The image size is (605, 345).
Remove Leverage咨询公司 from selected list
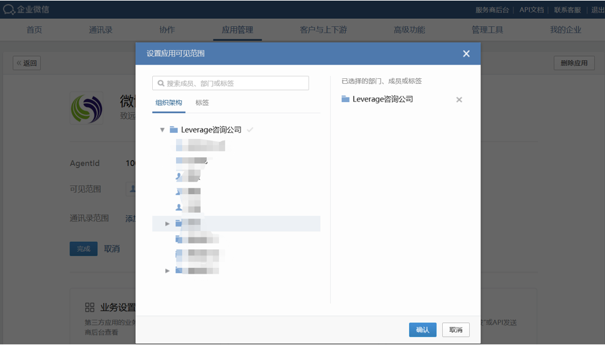[x=459, y=100]
